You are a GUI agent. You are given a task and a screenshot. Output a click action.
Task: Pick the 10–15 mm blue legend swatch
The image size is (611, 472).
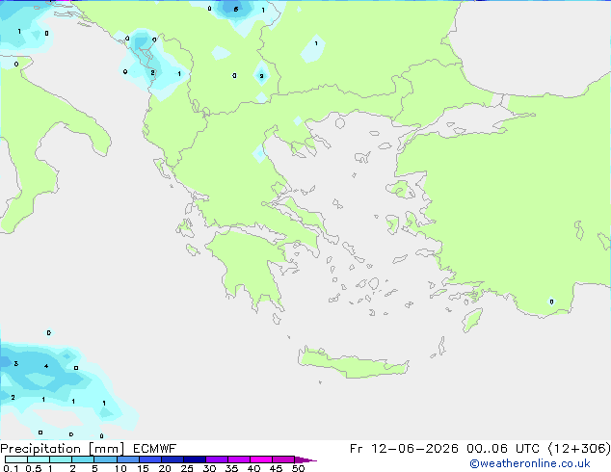[128, 459]
